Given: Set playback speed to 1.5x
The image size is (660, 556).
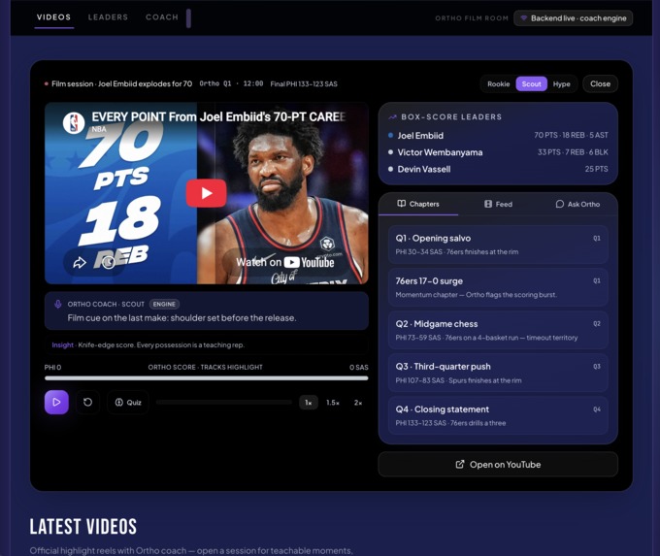Looking at the screenshot, I should pyautogui.click(x=333, y=403).
